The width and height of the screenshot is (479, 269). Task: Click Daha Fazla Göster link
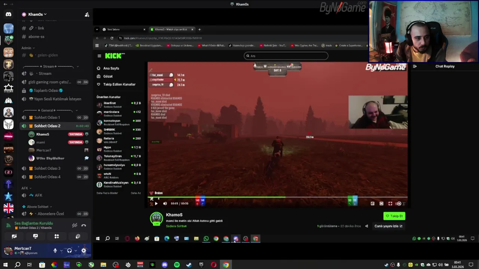[107, 193]
